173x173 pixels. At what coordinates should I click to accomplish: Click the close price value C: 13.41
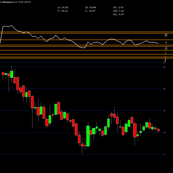click(x=63, y=11)
